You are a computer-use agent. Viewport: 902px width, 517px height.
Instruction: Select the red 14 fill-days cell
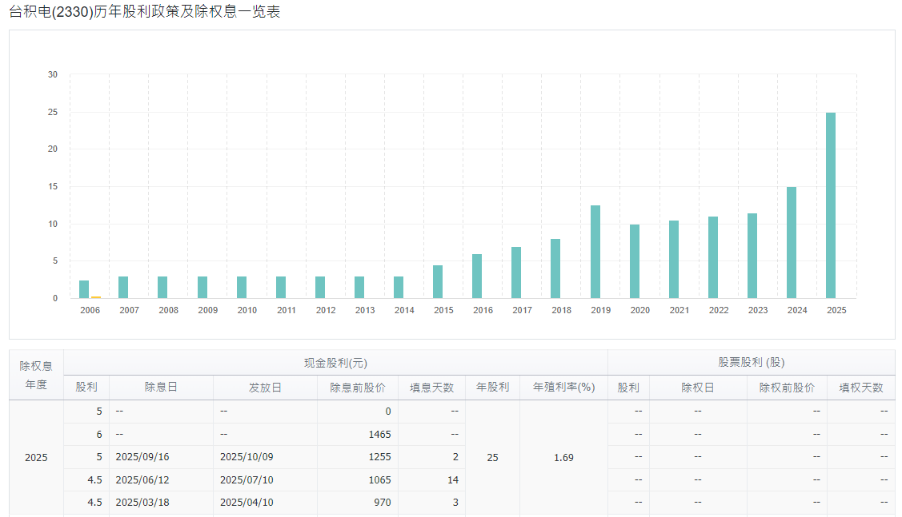[x=453, y=480]
